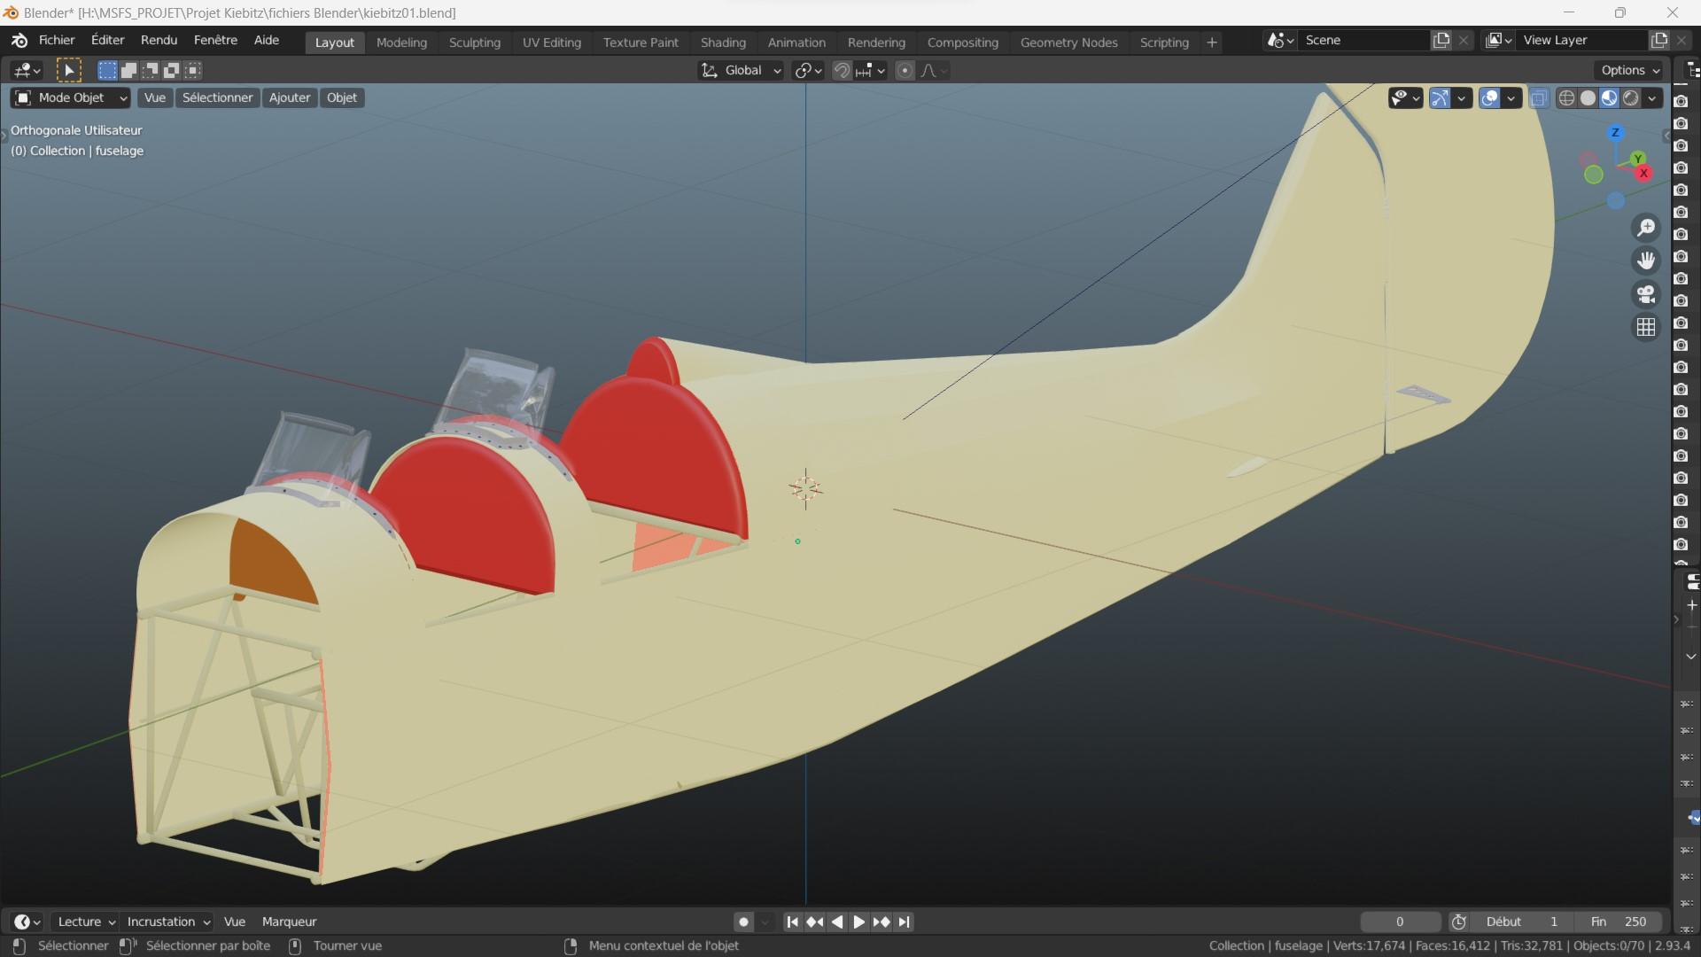Screen dimensions: 1701x957
Task: Click the Blender logo menu icon
Action: tap(19, 41)
